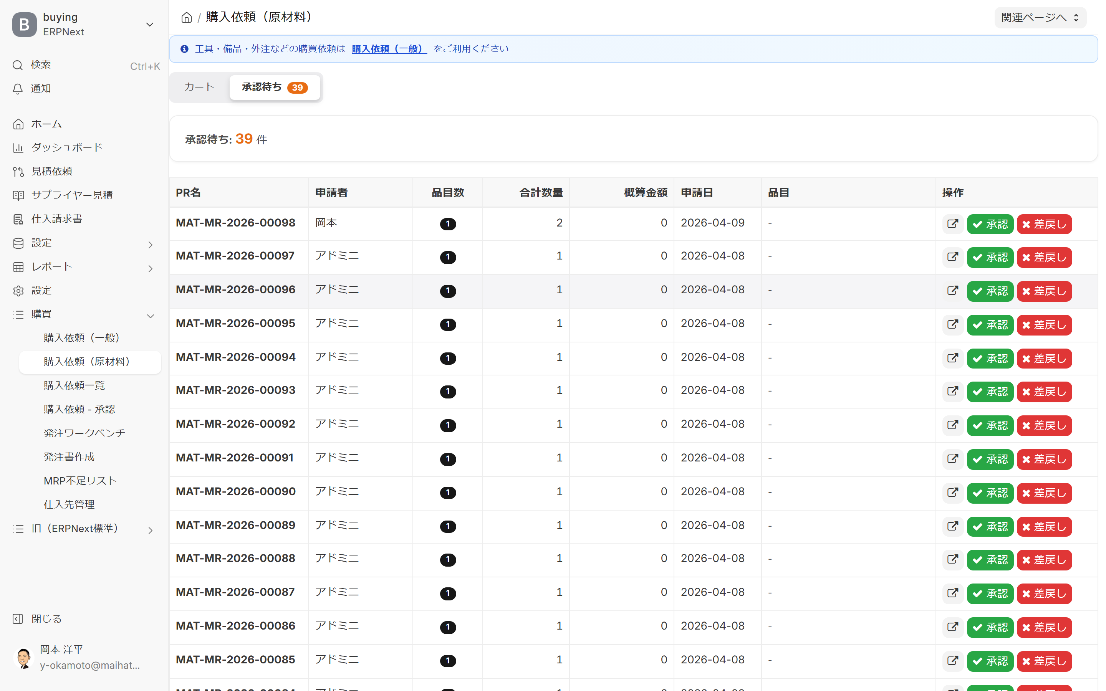Open the 関連ページへ dropdown
The image size is (1106, 691).
1040,18
